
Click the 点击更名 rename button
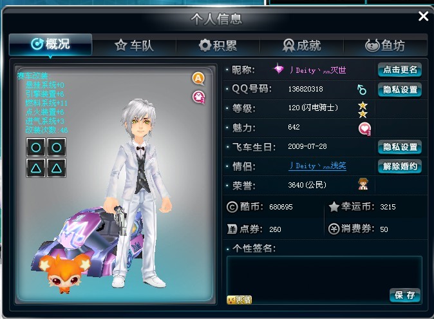click(x=400, y=70)
